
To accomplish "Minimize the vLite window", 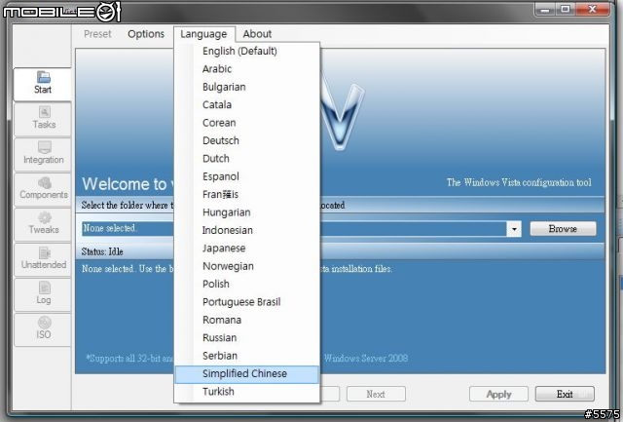I will click(x=545, y=9).
